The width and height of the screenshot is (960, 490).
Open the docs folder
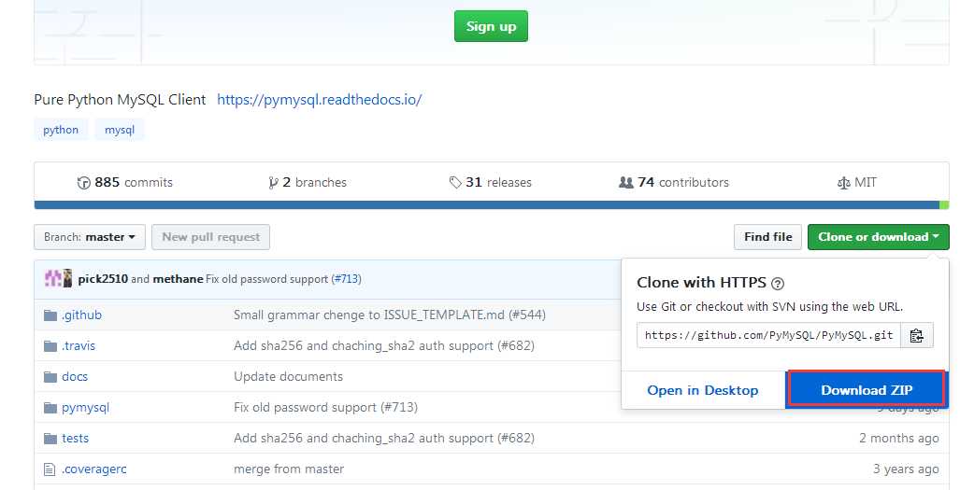point(75,377)
